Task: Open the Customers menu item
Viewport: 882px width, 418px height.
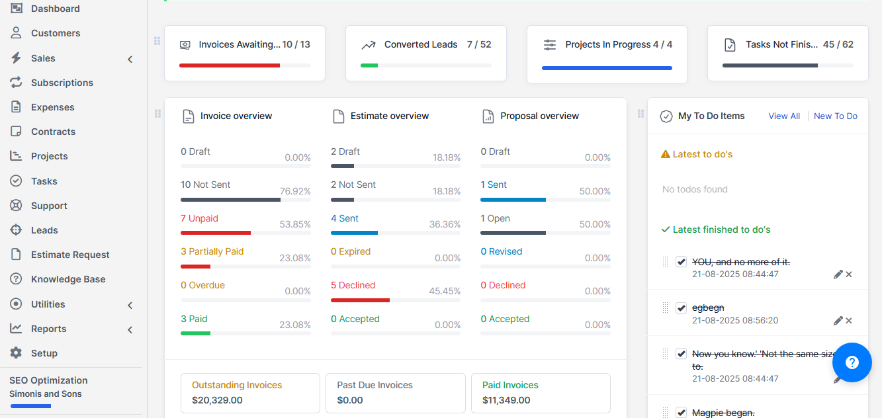Action: tap(56, 33)
